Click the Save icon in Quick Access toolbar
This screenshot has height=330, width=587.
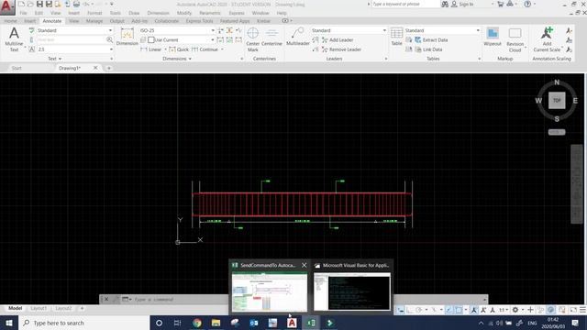click(39, 4)
